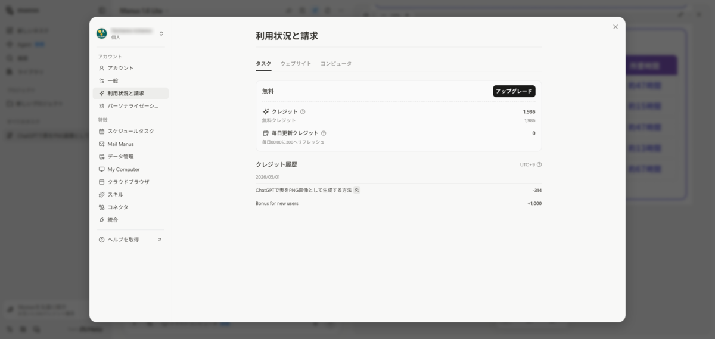Click the 個人 label under the account name
Screen dimensions: 715x339
(116, 38)
